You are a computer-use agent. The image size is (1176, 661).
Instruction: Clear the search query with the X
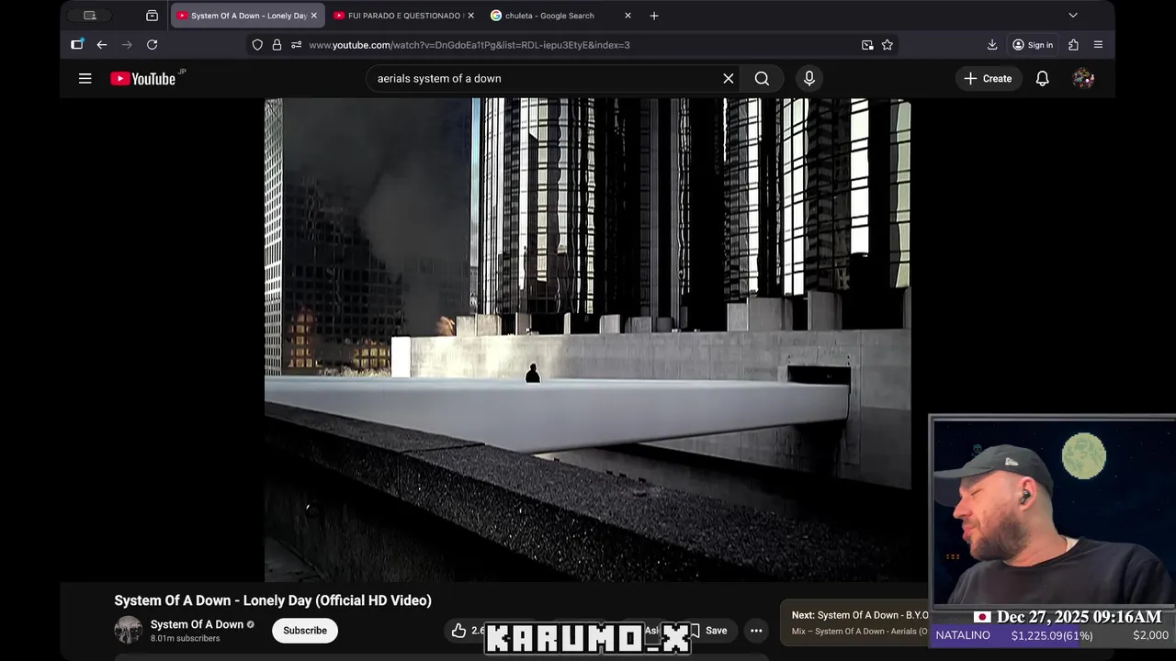(x=729, y=79)
